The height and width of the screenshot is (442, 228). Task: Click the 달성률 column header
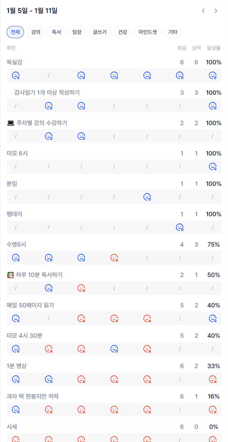click(x=213, y=48)
